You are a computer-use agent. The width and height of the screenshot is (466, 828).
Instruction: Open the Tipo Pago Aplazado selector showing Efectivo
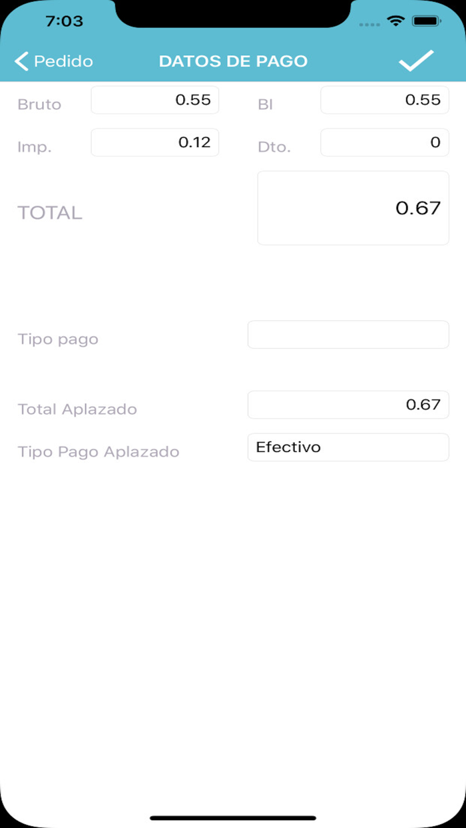pyautogui.click(x=348, y=447)
